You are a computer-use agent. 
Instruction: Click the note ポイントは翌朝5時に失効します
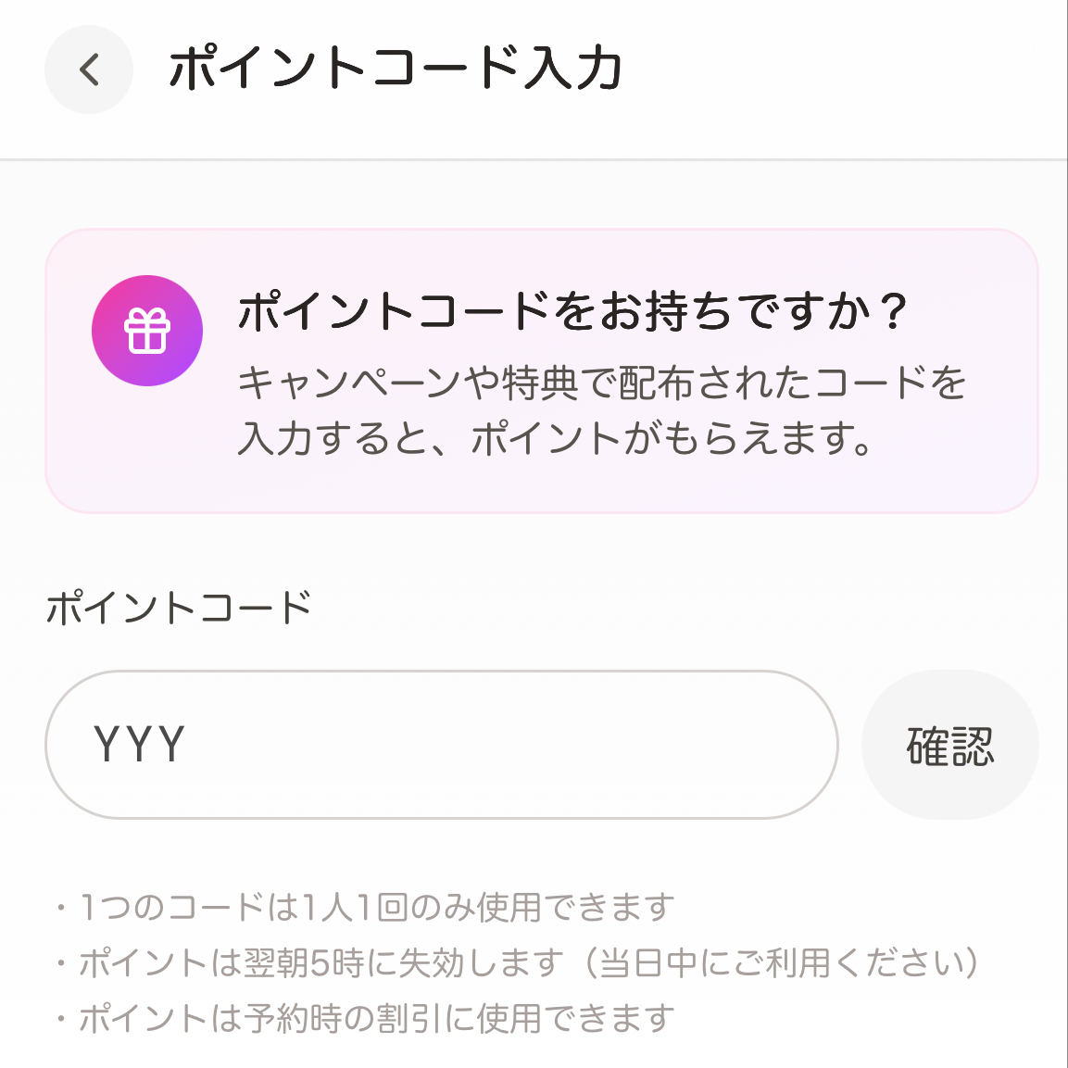pyautogui.click(x=320, y=963)
